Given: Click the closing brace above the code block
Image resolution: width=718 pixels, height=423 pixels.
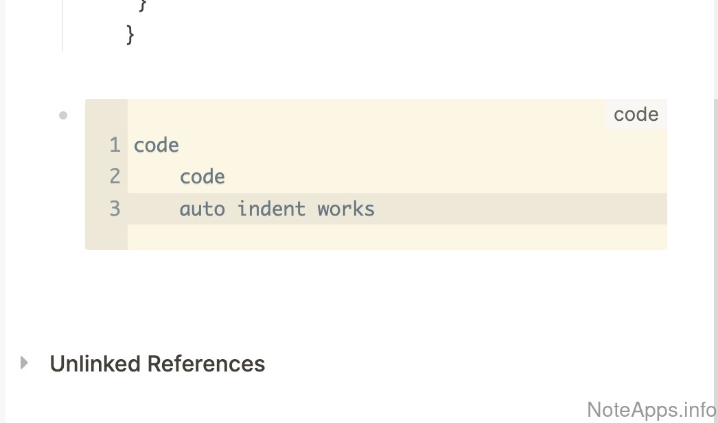Looking at the screenshot, I should [130, 34].
